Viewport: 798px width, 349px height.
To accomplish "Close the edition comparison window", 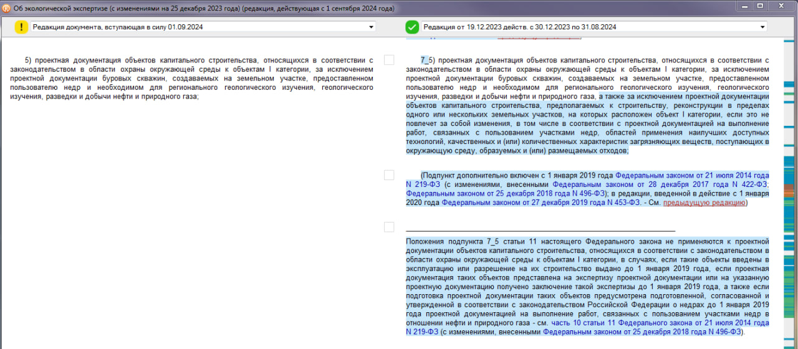I will [x=779, y=6].
